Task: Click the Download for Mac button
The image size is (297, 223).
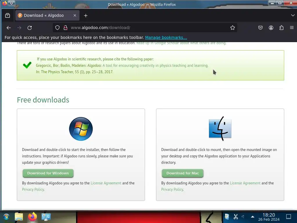Action: click(x=183, y=173)
